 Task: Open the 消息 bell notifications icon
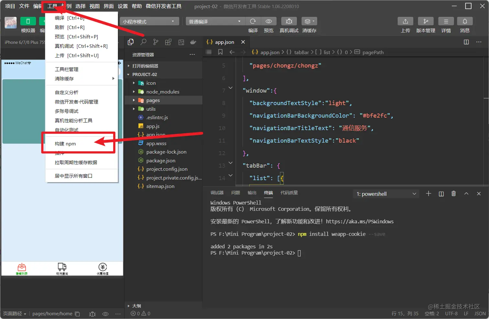(465, 21)
